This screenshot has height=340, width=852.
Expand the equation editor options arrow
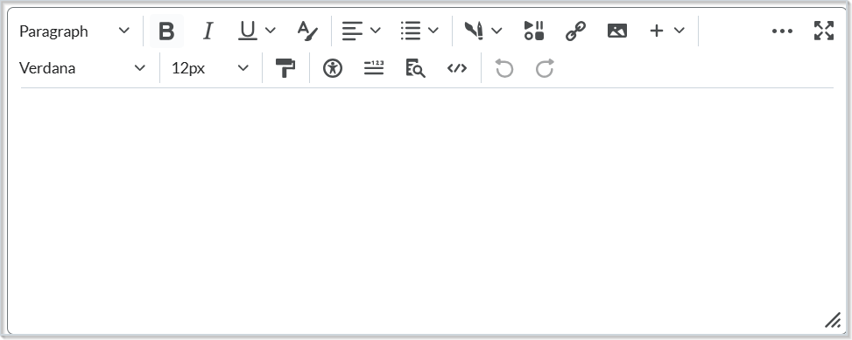496,31
